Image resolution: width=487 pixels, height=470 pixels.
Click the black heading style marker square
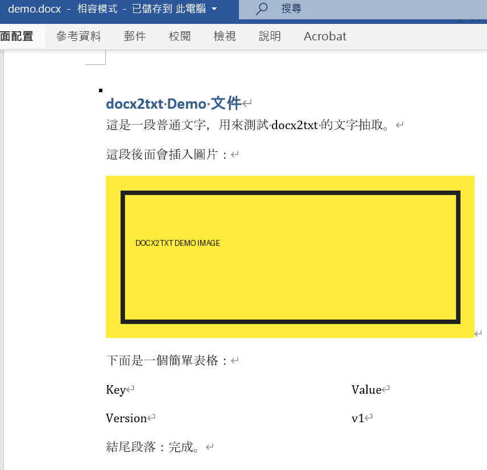click(101, 90)
